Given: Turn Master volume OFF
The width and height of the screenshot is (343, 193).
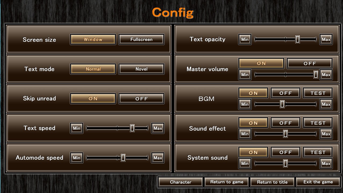Looking at the screenshot, I should pyautogui.click(x=310, y=64).
